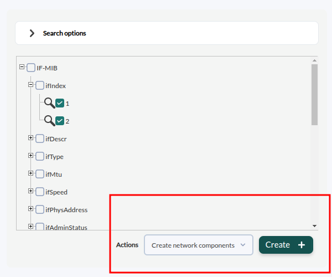Select the ifSpeed checkbox
This screenshot has height=277, width=332.
tap(40, 192)
